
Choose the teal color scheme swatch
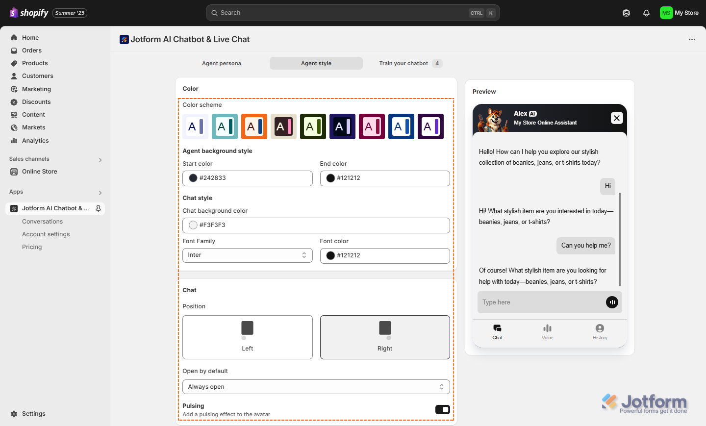click(225, 126)
